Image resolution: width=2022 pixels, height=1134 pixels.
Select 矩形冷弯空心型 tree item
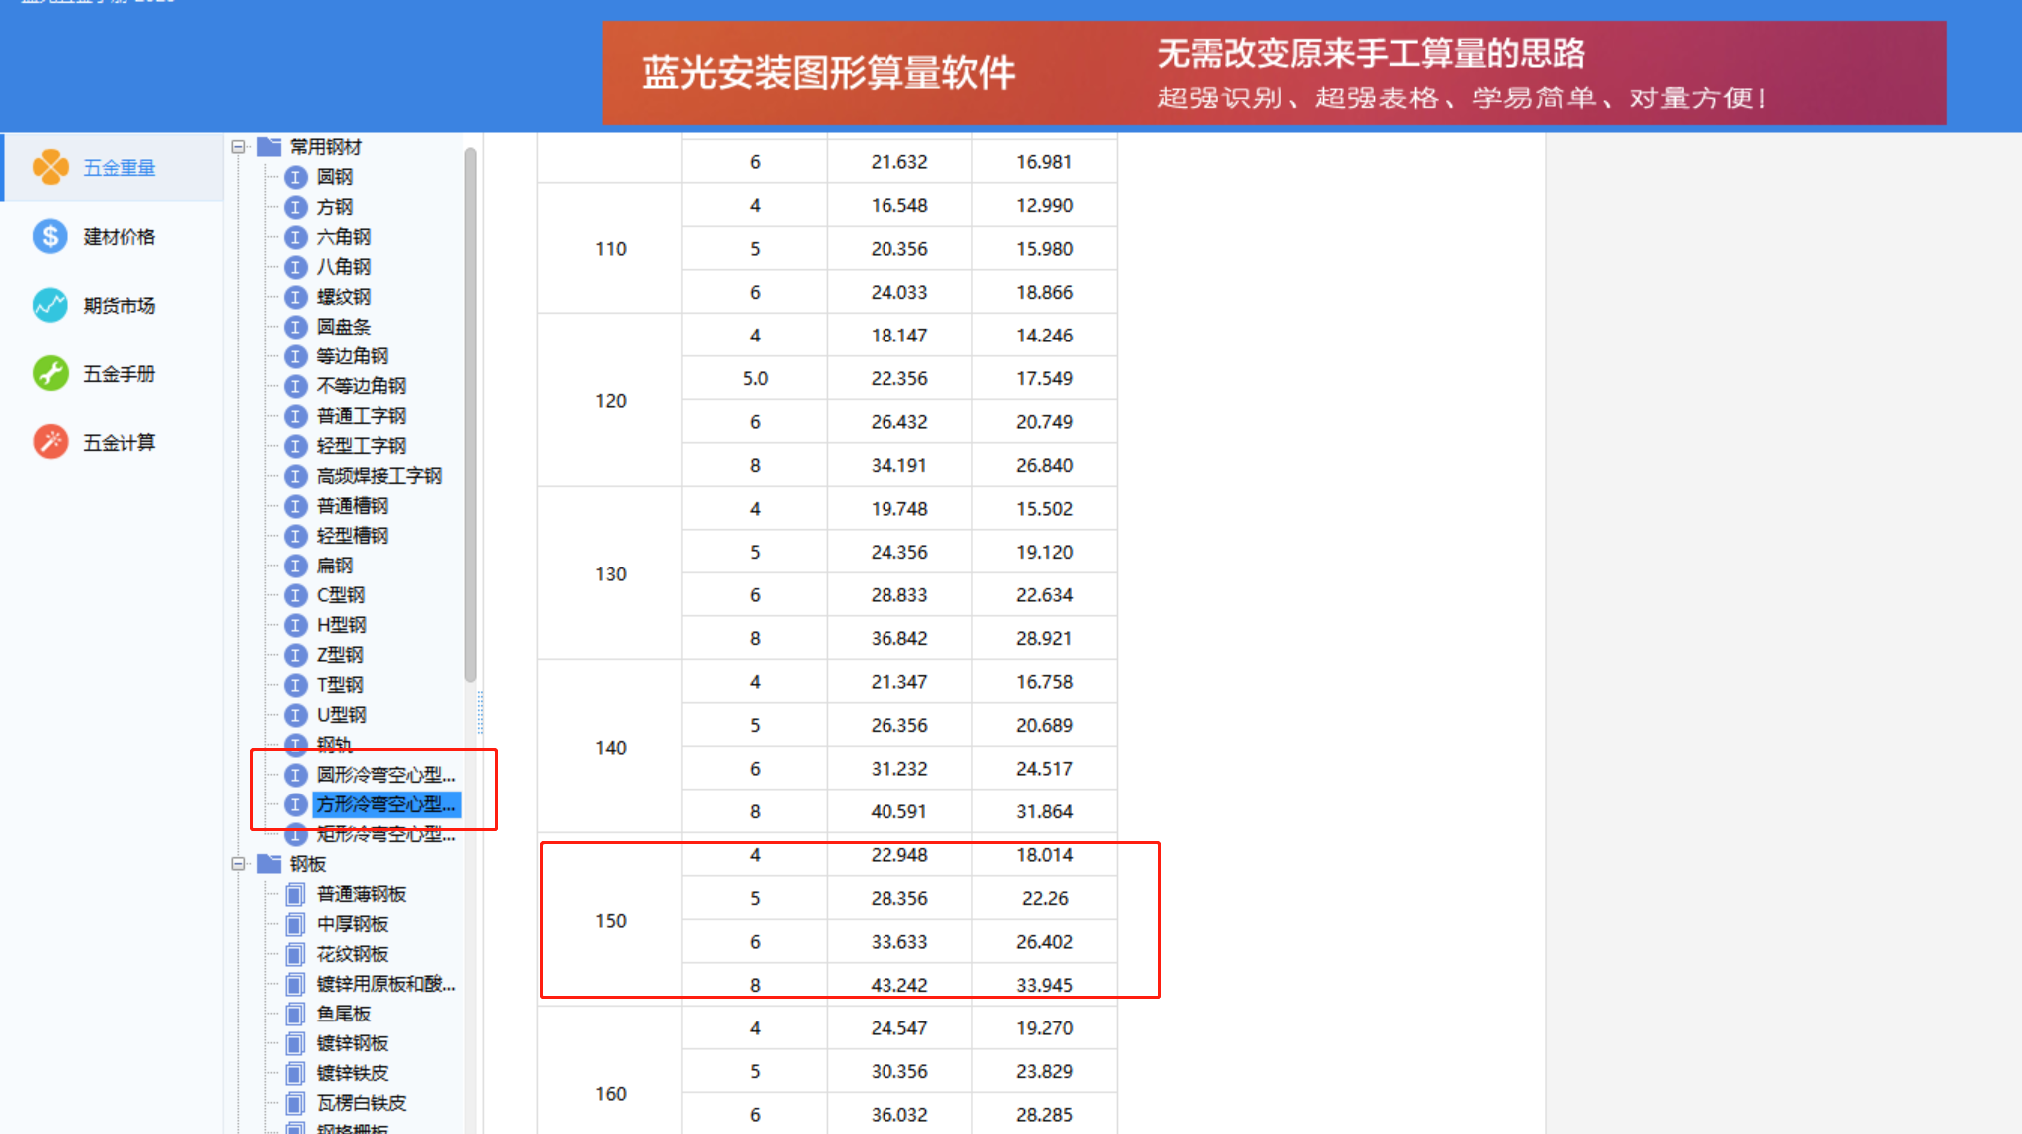click(385, 834)
